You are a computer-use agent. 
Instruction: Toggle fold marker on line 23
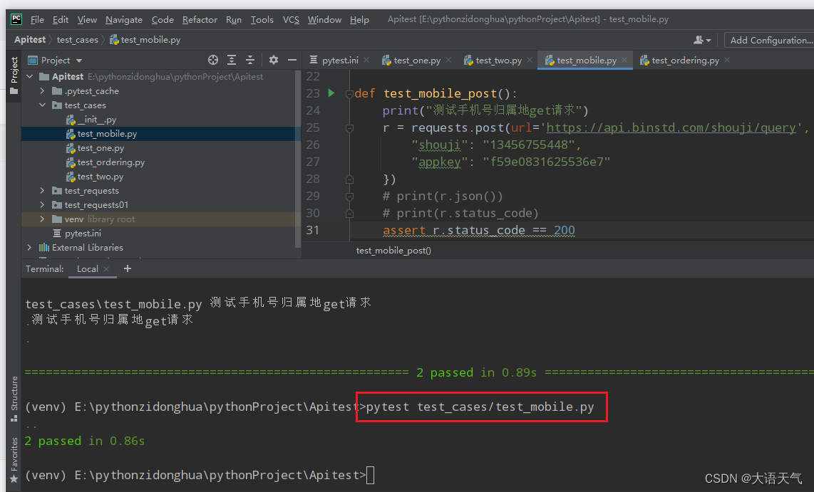tap(349, 94)
